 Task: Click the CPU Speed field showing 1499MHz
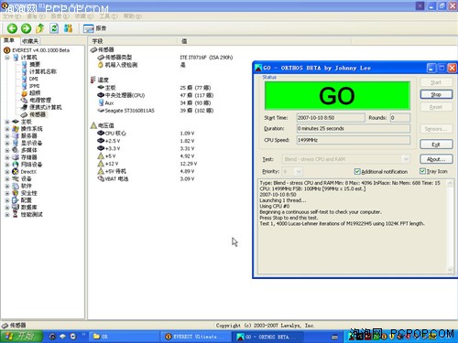(x=354, y=140)
